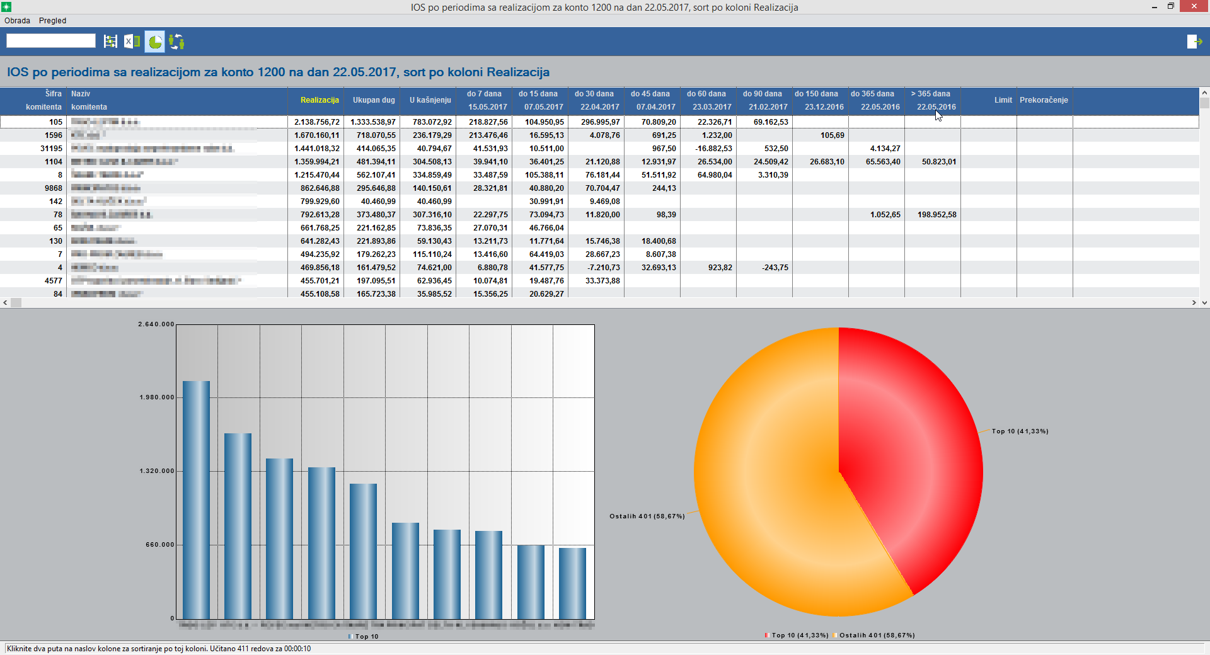1210x655 pixels.
Task: Restore down the application window
Action: click(x=1171, y=7)
